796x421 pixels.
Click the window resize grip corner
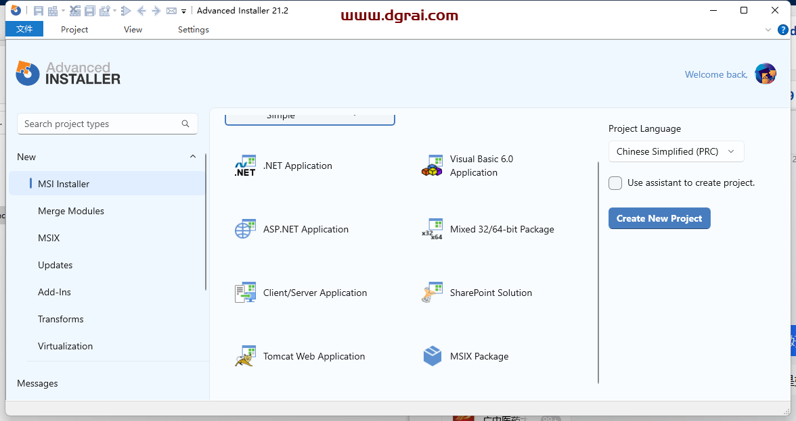coord(787,412)
